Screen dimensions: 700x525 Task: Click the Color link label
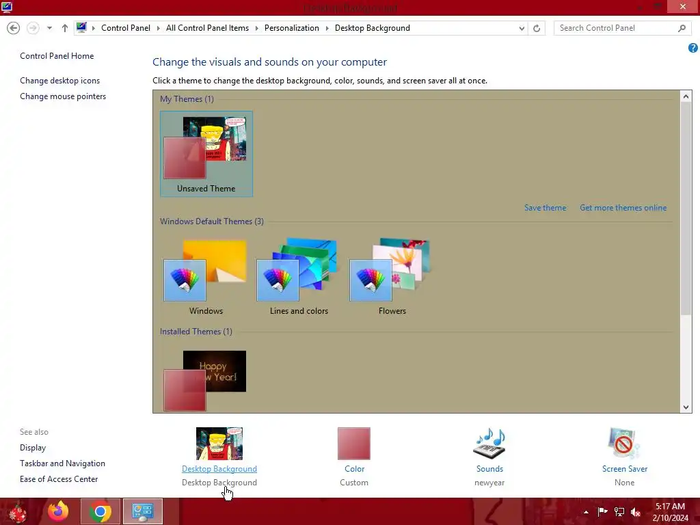[355, 469]
